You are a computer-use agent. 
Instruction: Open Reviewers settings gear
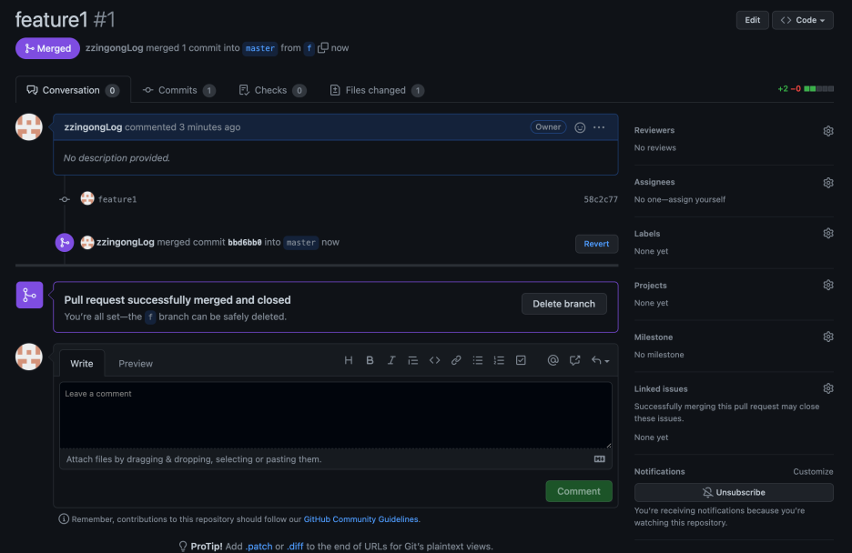(x=828, y=131)
